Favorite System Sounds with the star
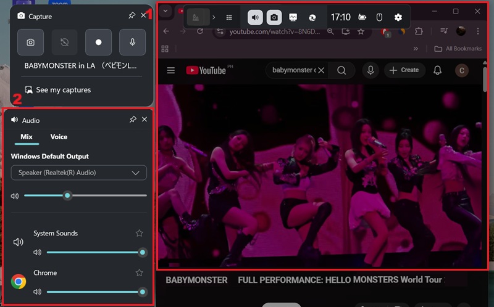 tap(140, 233)
